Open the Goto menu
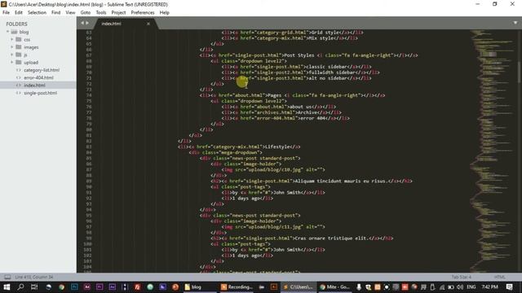522x293 pixels. tap(85, 12)
